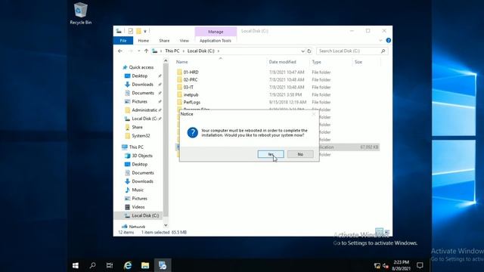Image resolution: width=484 pixels, height=272 pixels.
Task: Open pinned Pictures under Quick access
Action: pos(139,101)
